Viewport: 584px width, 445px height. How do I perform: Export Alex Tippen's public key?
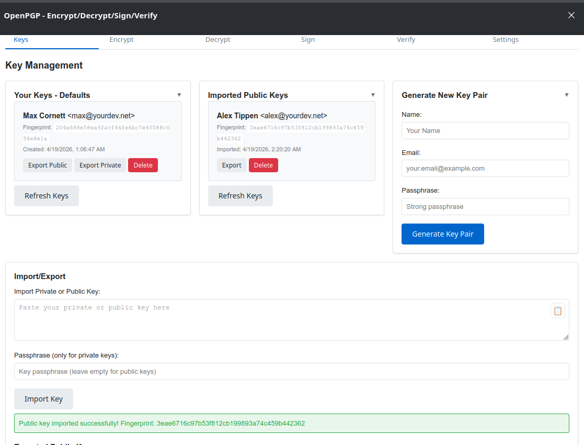[232, 165]
